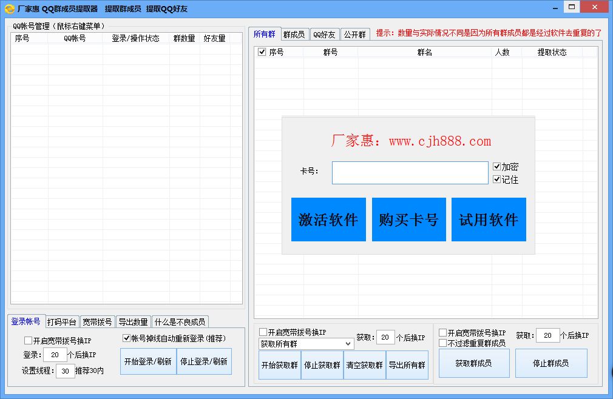
Task: Open the 宽带拨号 tab
Action: coord(97,322)
